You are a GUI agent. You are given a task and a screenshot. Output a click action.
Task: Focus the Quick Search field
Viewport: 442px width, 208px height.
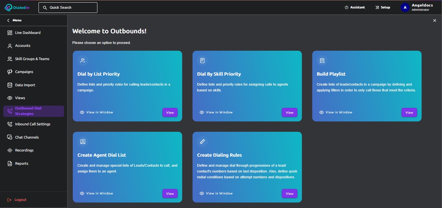[68, 7]
